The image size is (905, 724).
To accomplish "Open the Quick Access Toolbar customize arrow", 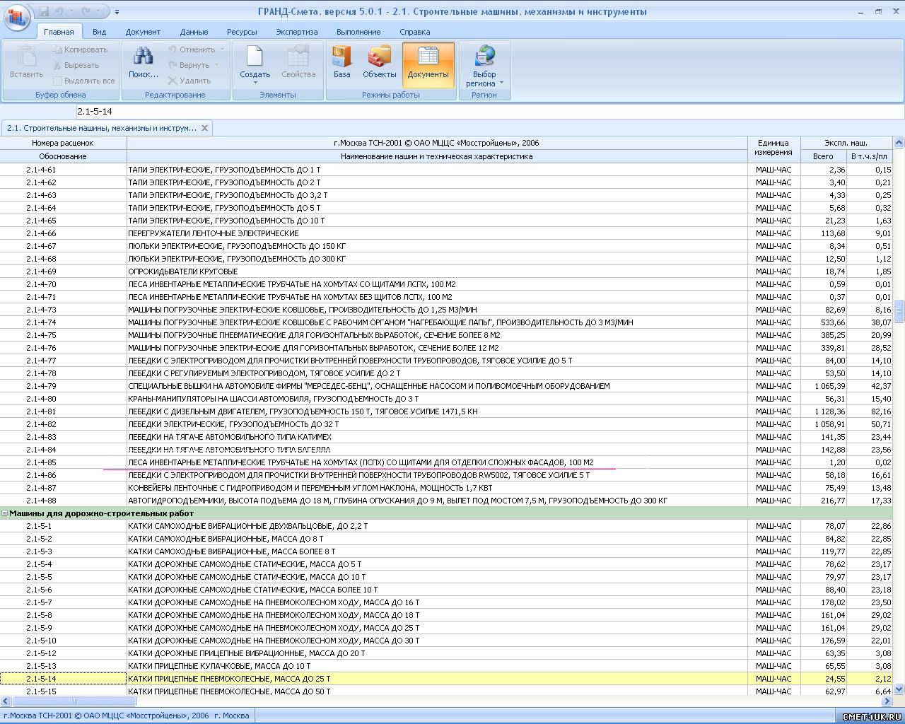I will tap(117, 12).
